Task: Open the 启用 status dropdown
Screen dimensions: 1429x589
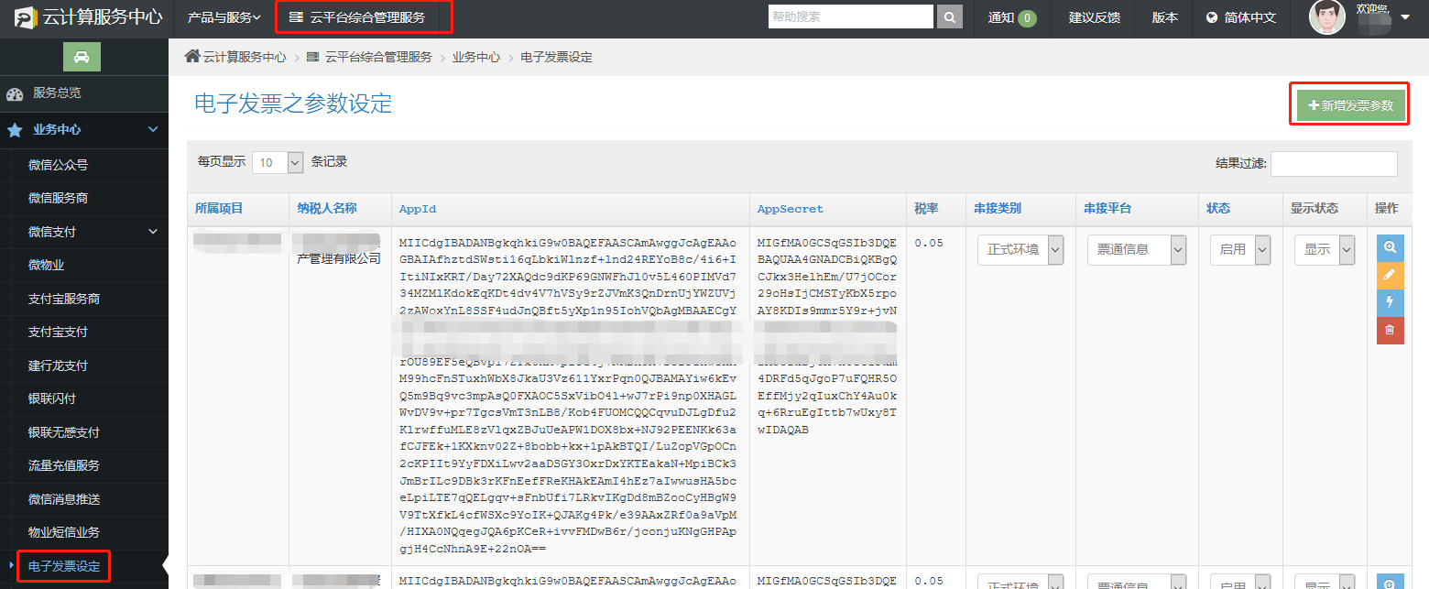Action: point(1239,249)
